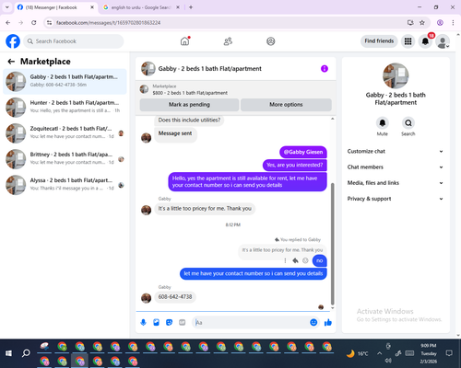This screenshot has height=368, width=461.
Task: Click 'Does this include utilities?' message
Action: click(189, 120)
